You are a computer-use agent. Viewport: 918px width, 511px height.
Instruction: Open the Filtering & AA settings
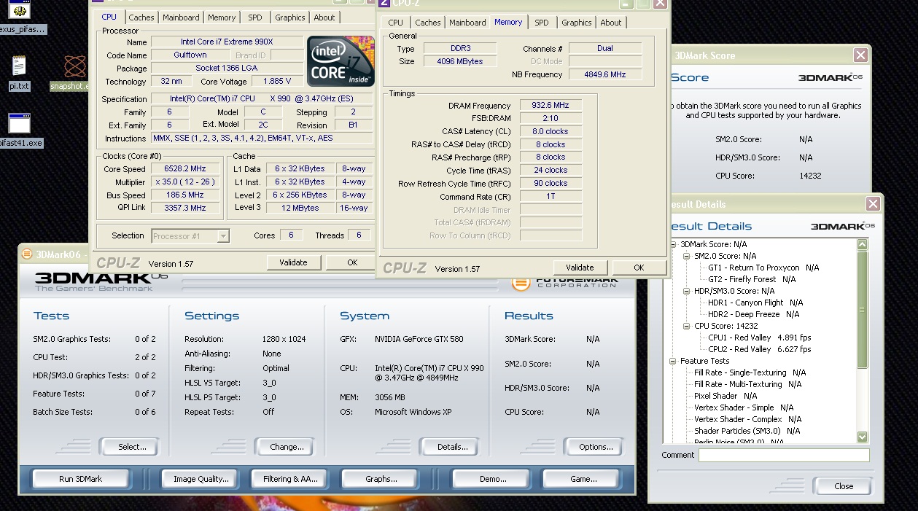(290, 479)
